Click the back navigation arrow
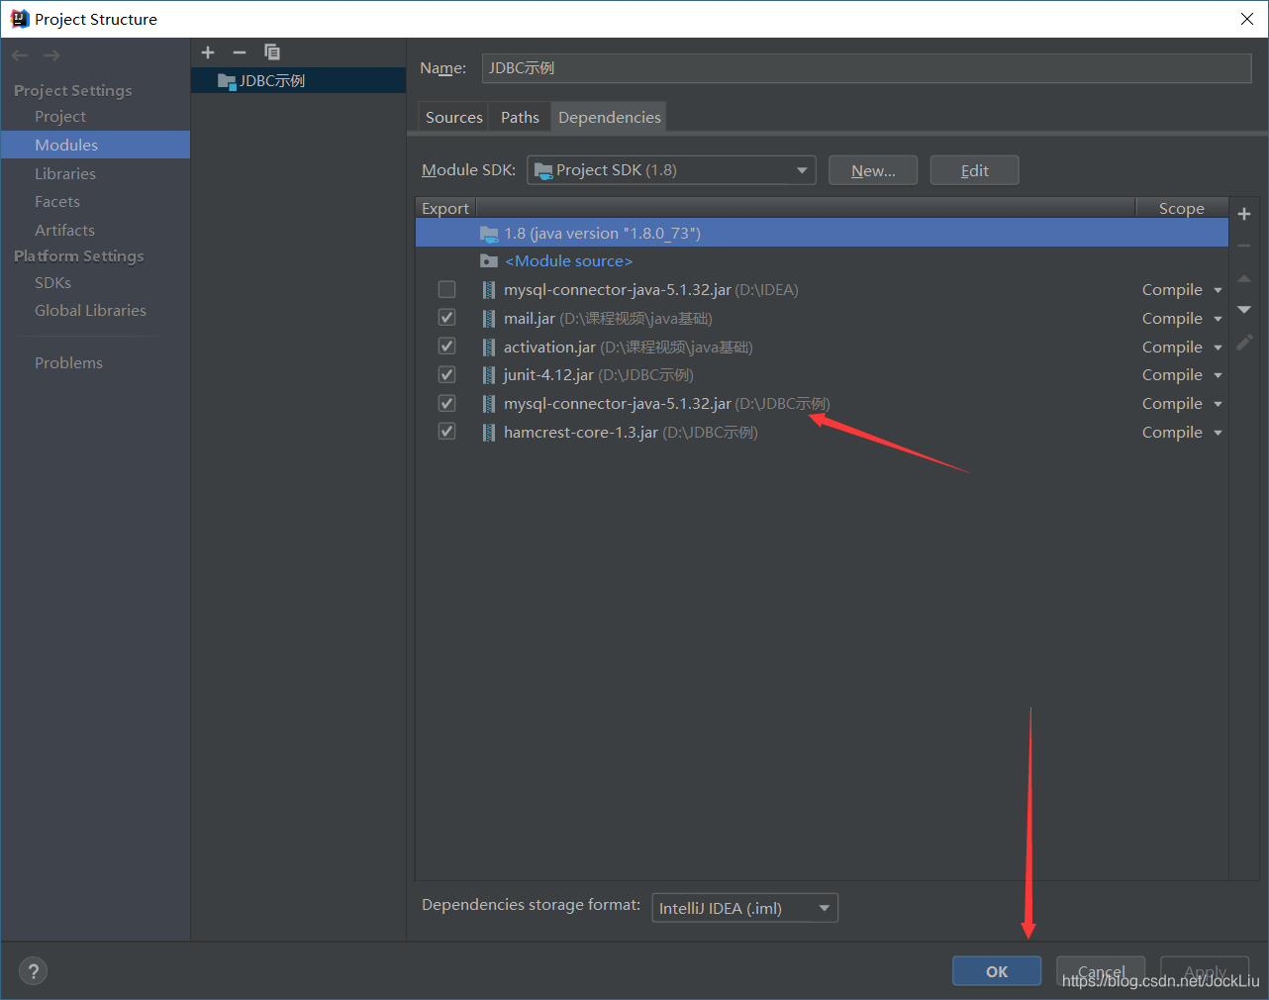1269x1000 pixels. (20, 55)
